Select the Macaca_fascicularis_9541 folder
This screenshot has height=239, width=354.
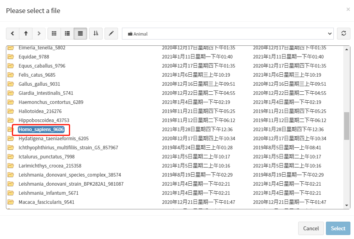[46, 202]
